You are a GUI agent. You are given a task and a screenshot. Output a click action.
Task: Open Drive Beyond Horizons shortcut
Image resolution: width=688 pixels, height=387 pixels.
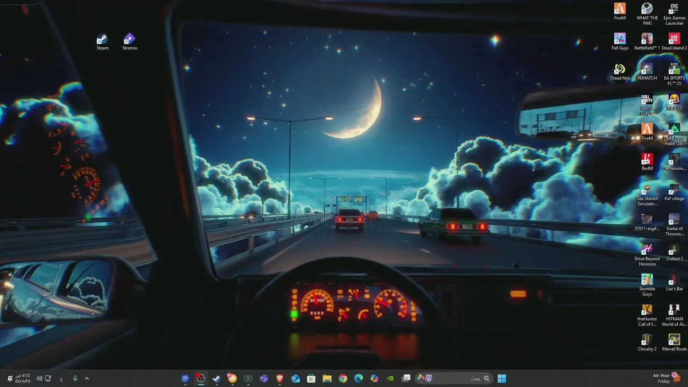647,255
